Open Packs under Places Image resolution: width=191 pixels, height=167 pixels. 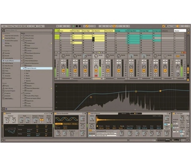click(7, 86)
